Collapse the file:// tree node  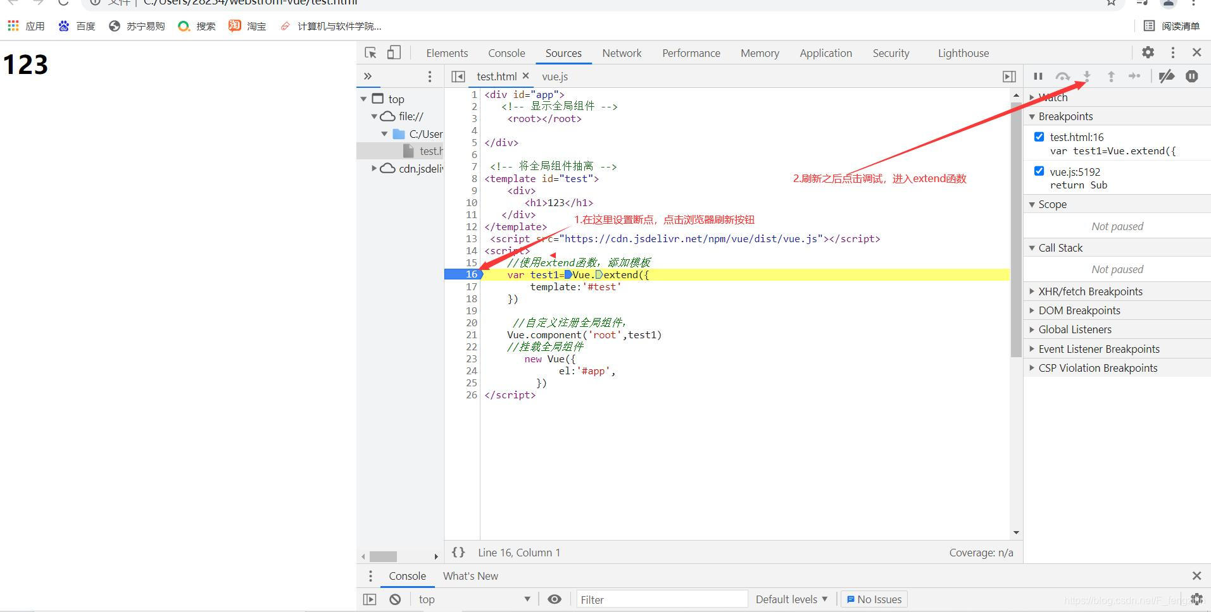tap(374, 116)
